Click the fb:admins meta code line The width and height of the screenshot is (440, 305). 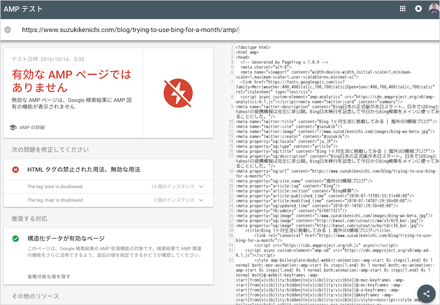click(x=291, y=210)
